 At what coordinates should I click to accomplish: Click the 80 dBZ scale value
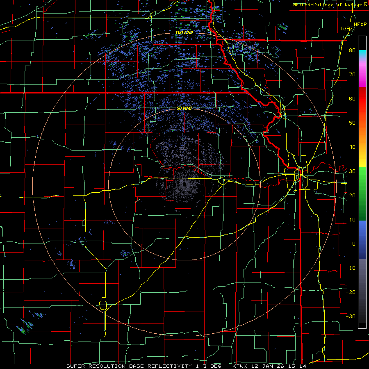pyautogui.click(x=352, y=50)
